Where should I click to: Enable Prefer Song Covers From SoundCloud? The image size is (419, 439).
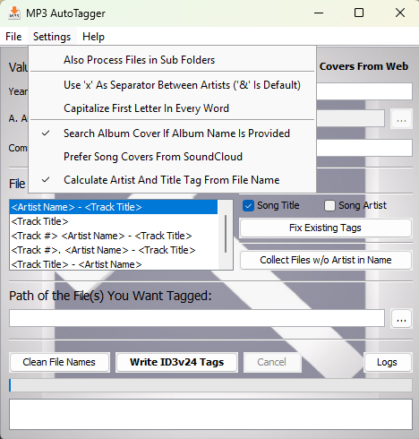[173, 157]
